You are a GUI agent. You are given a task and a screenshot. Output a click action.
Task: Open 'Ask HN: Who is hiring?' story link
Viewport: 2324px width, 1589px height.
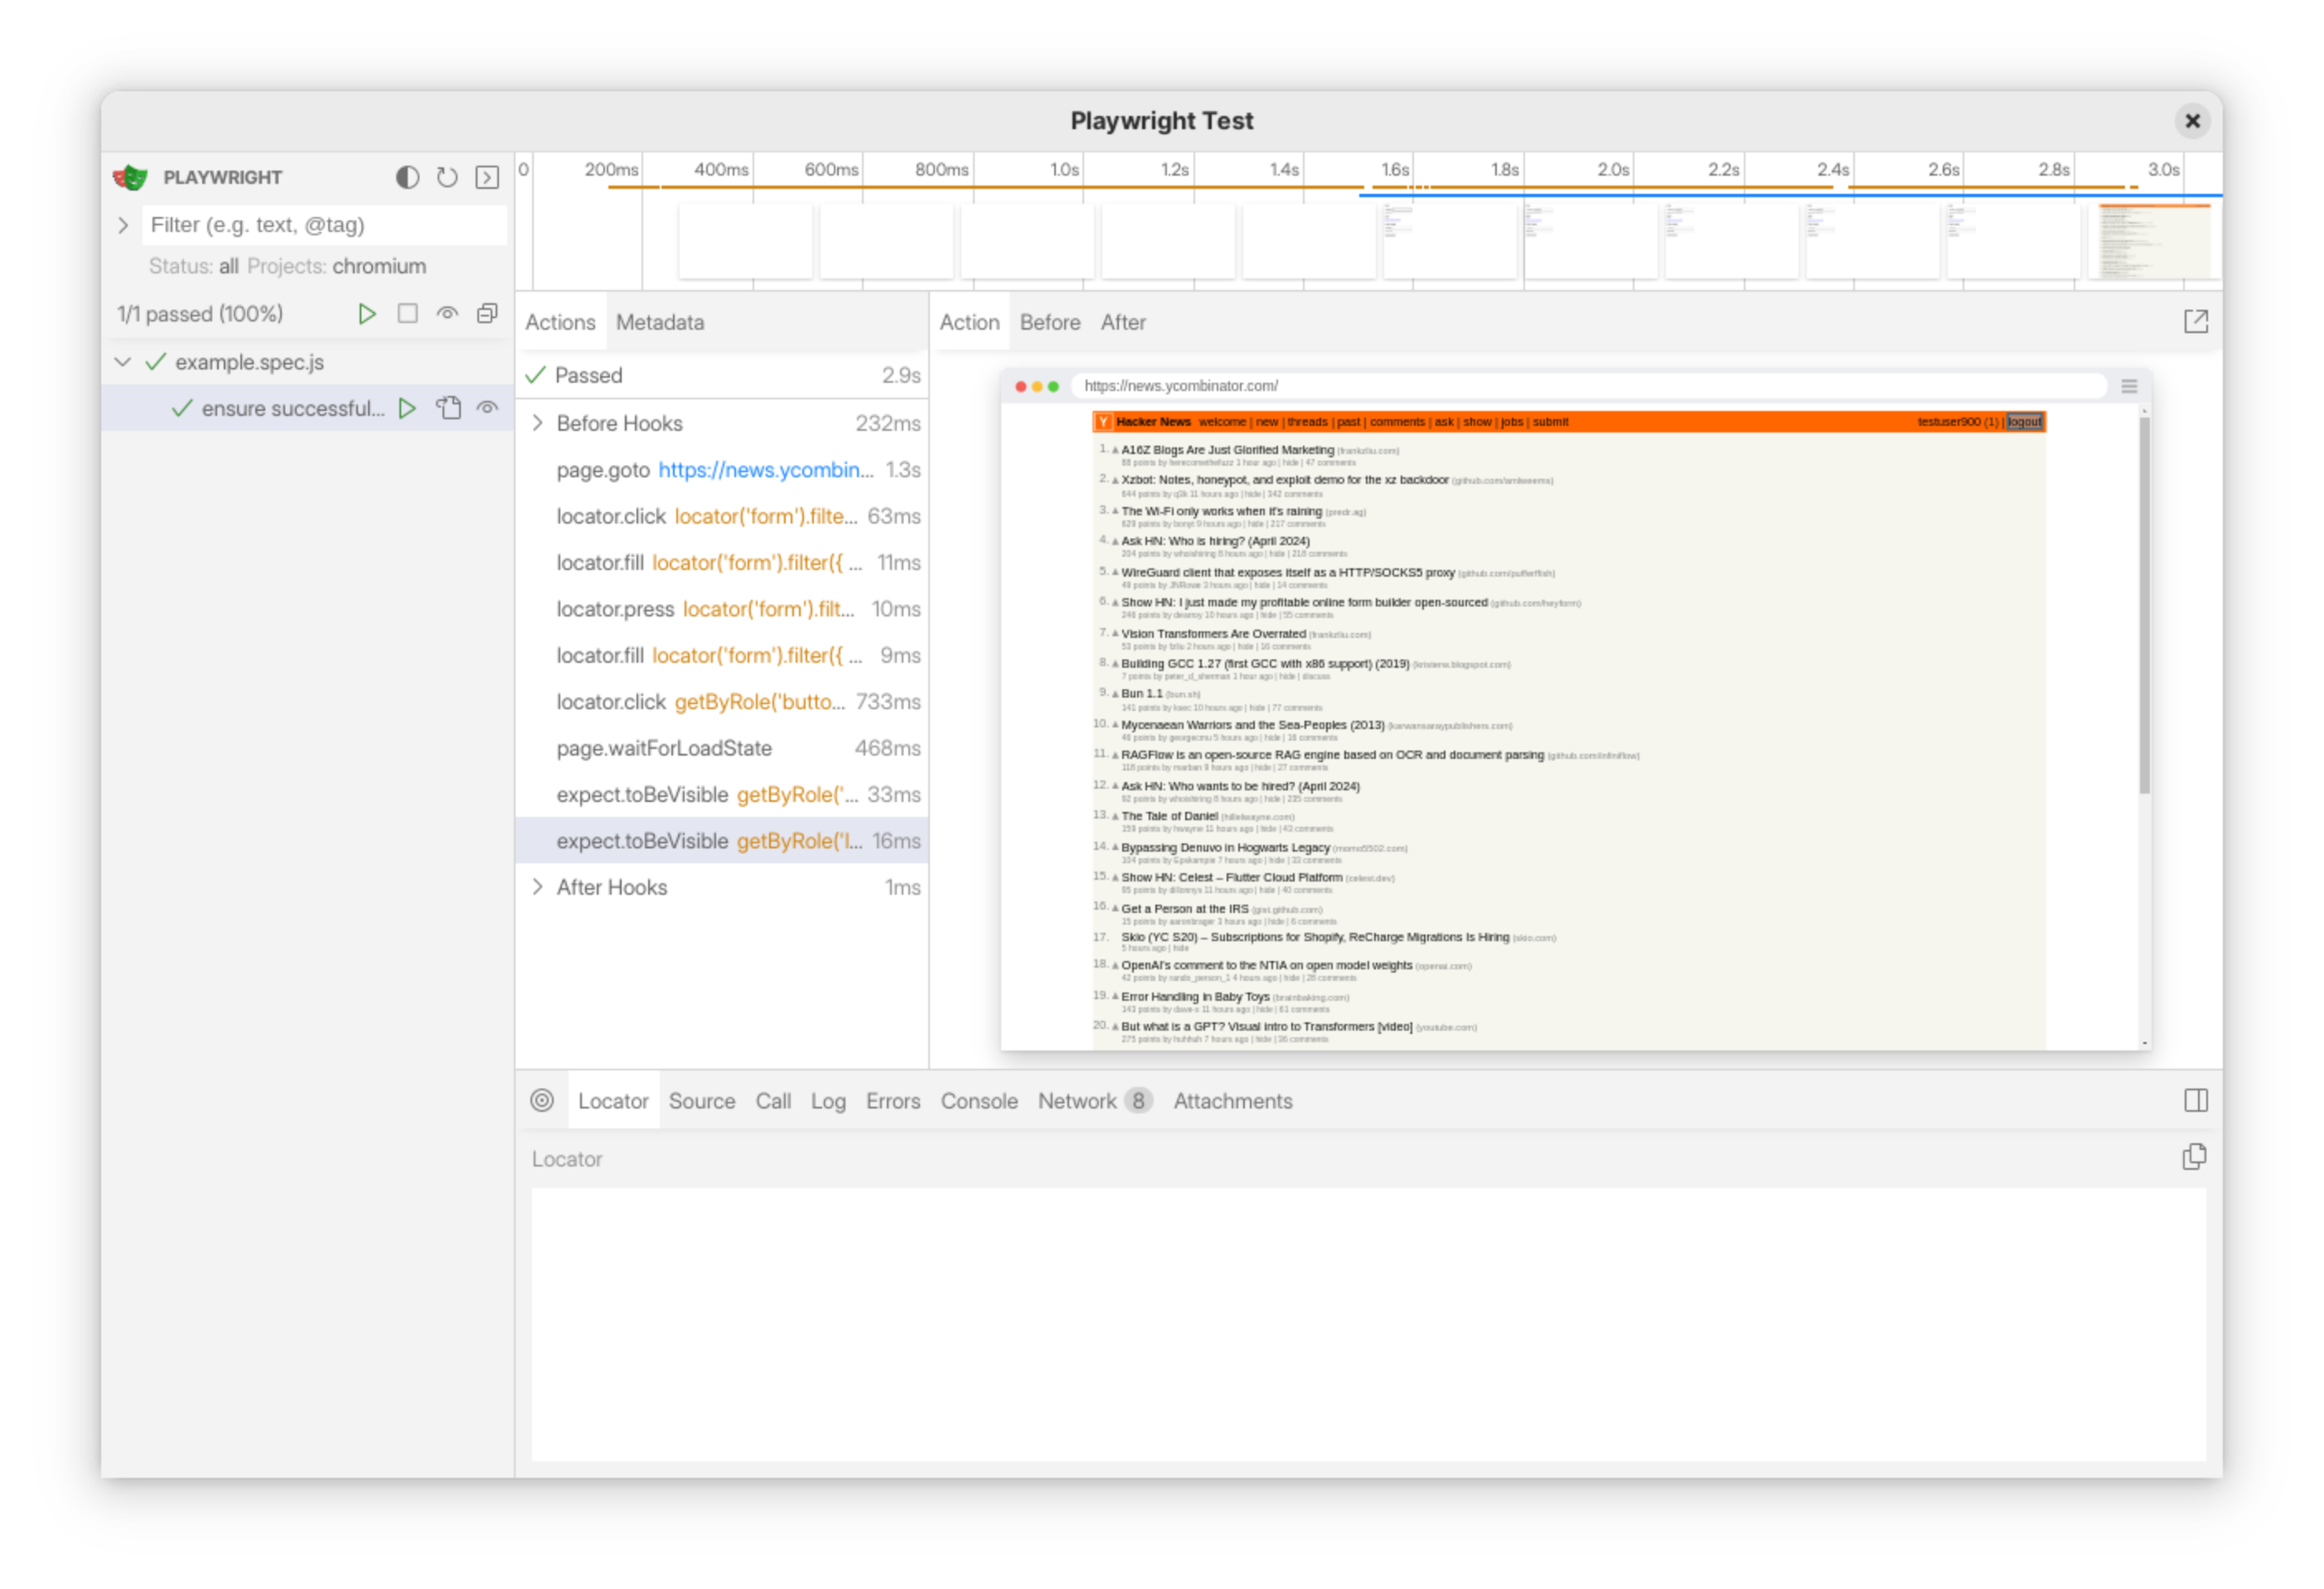(1215, 541)
